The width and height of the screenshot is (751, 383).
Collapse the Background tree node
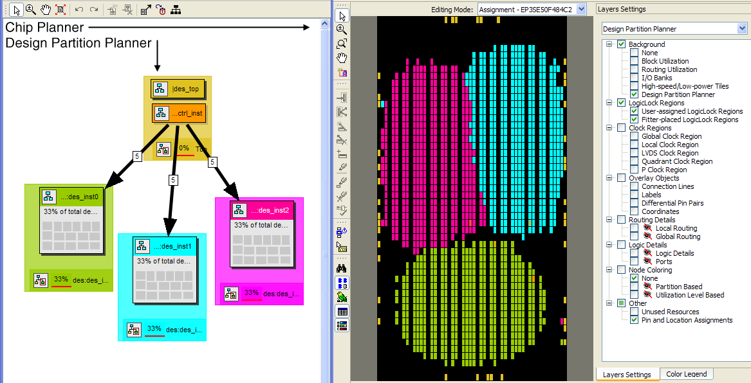click(609, 44)
